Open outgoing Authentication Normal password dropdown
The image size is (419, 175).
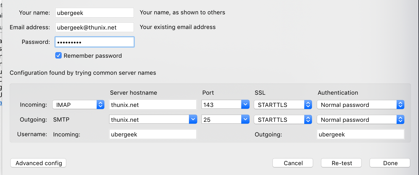(360, 120)
